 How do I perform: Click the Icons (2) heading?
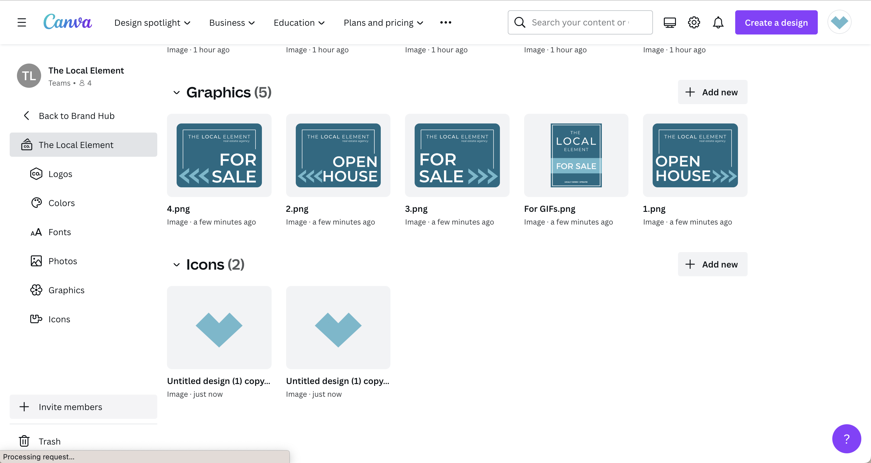coord(215,265)
